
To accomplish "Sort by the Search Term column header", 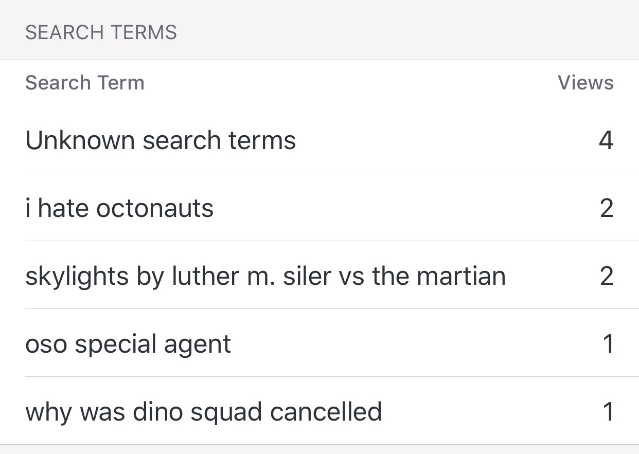I will [x=85, y=83].
